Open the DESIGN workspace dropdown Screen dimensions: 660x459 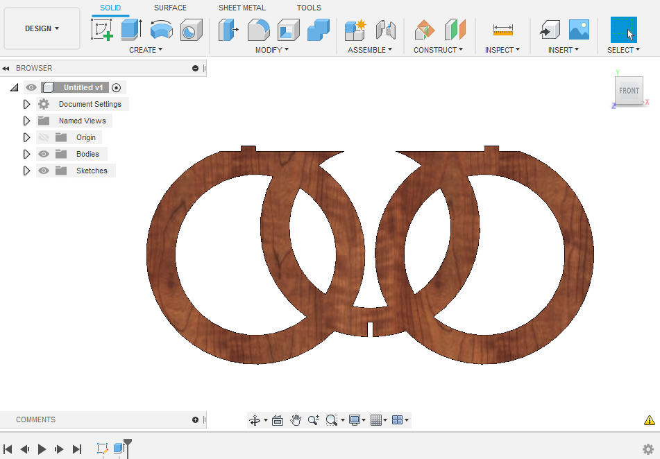(x=42, y=28)
